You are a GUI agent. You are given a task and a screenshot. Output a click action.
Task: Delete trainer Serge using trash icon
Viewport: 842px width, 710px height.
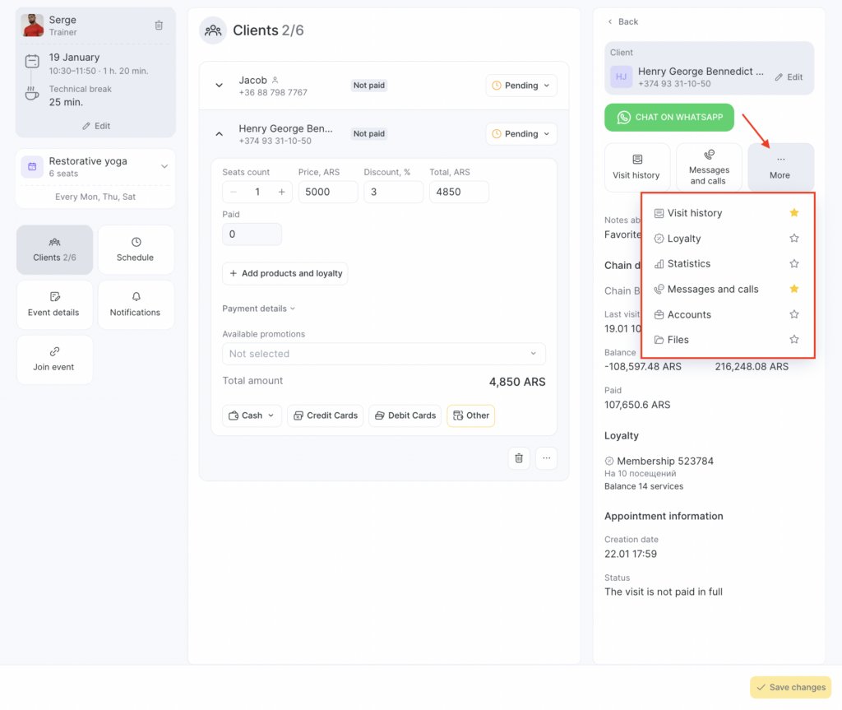pyautogui.click(x=159, y=26)
